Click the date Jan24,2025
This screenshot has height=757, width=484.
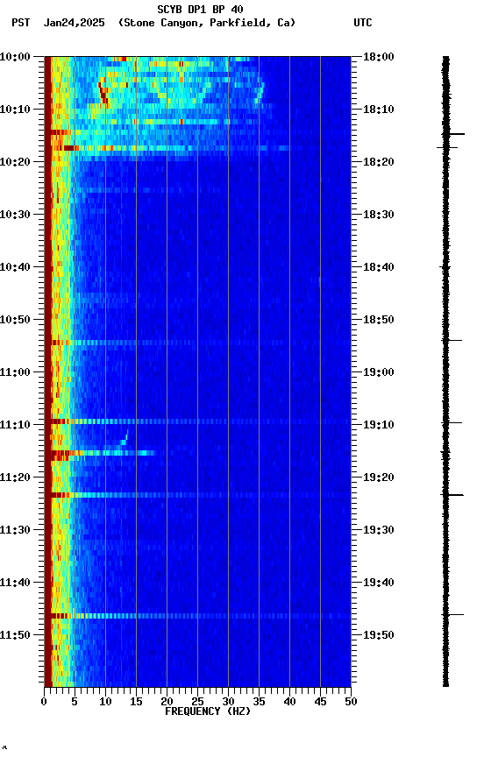(74, 23)
